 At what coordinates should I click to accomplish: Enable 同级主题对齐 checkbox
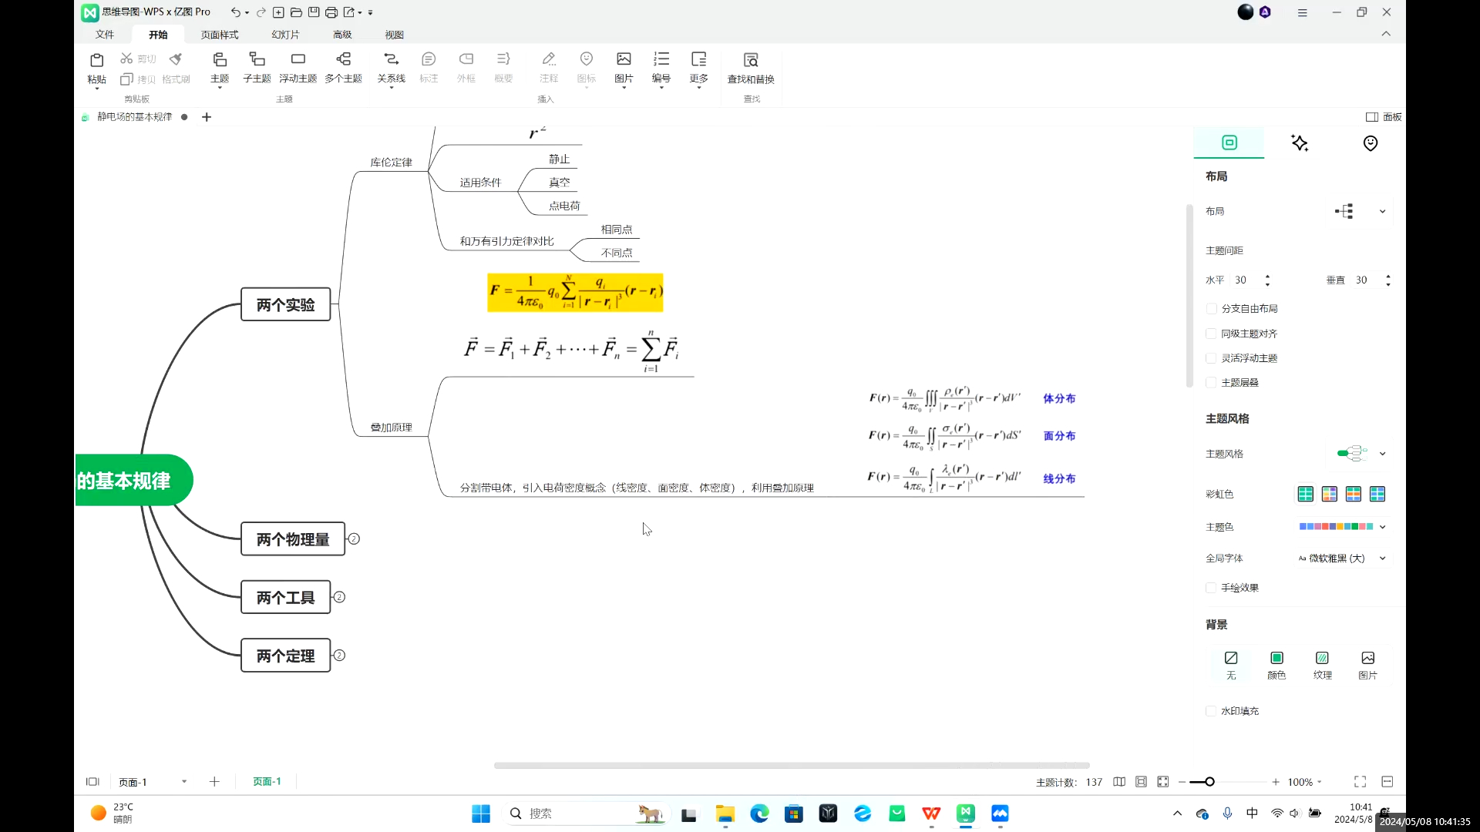[1212, 334]
